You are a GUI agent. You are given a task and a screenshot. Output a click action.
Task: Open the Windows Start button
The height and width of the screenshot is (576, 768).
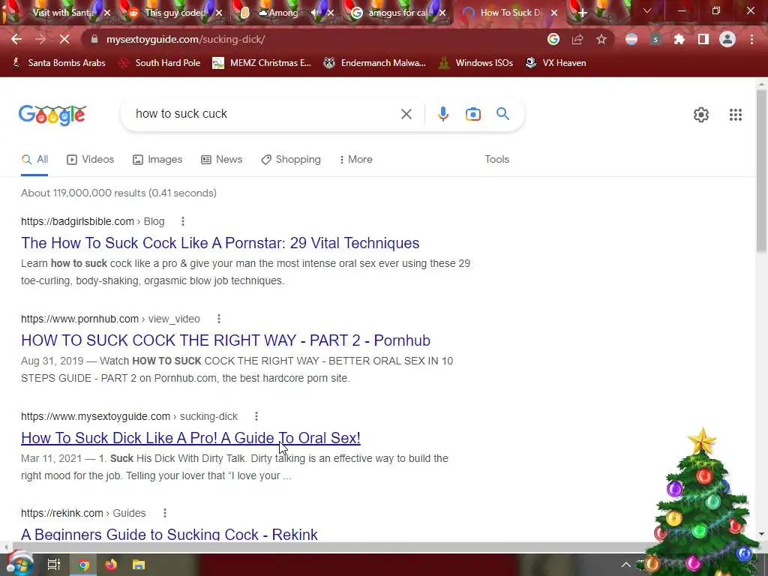tap(20, 564)
